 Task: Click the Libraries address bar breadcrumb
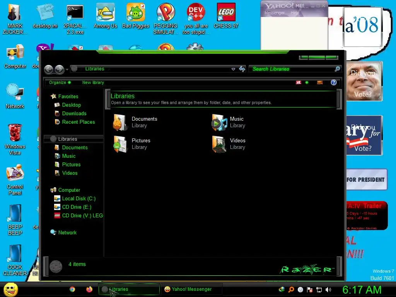pos(95,69)
